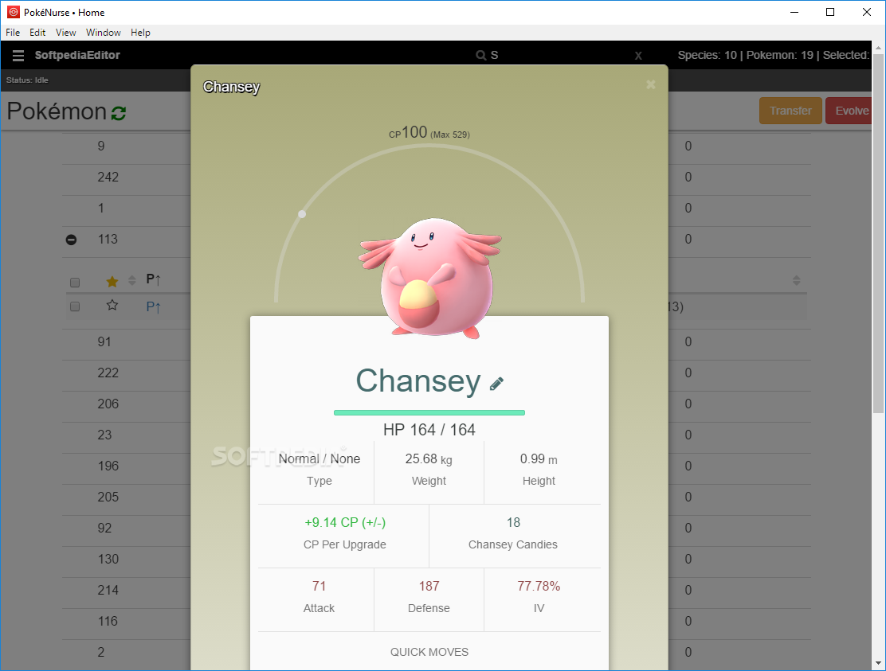The height and width of the screenshot is (671, 886).
Task: Tick the select-all checkbox in sub-table header
Action: coord(75,282)
